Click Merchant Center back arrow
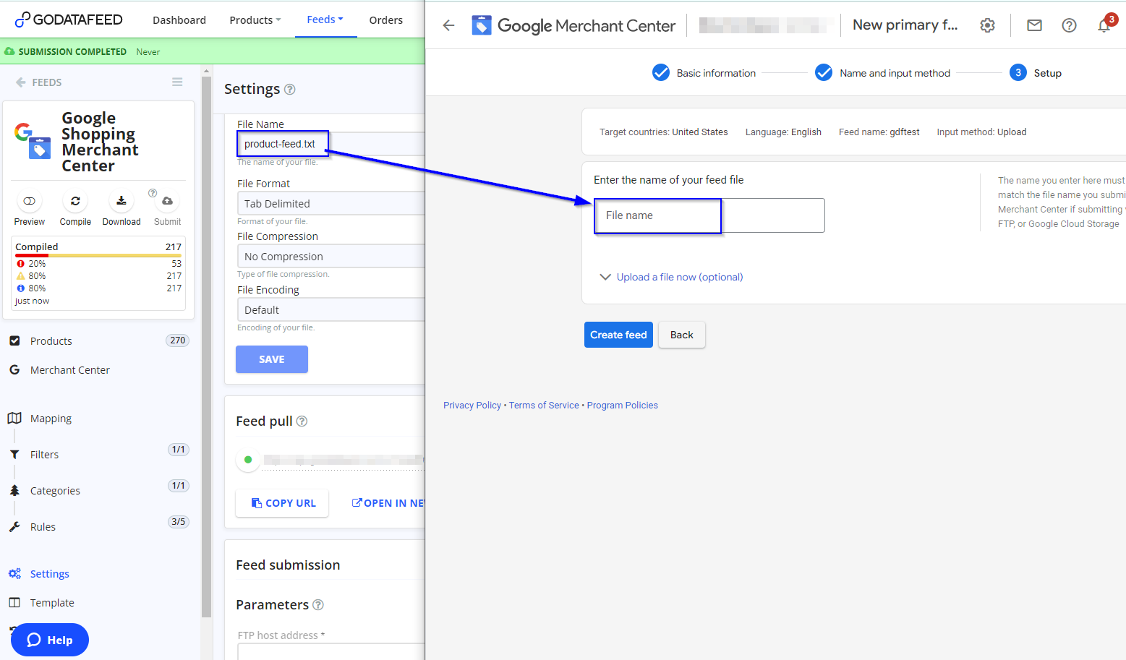Image resolution: width=1126 pixels, height=660 pixels. point(448,25)
